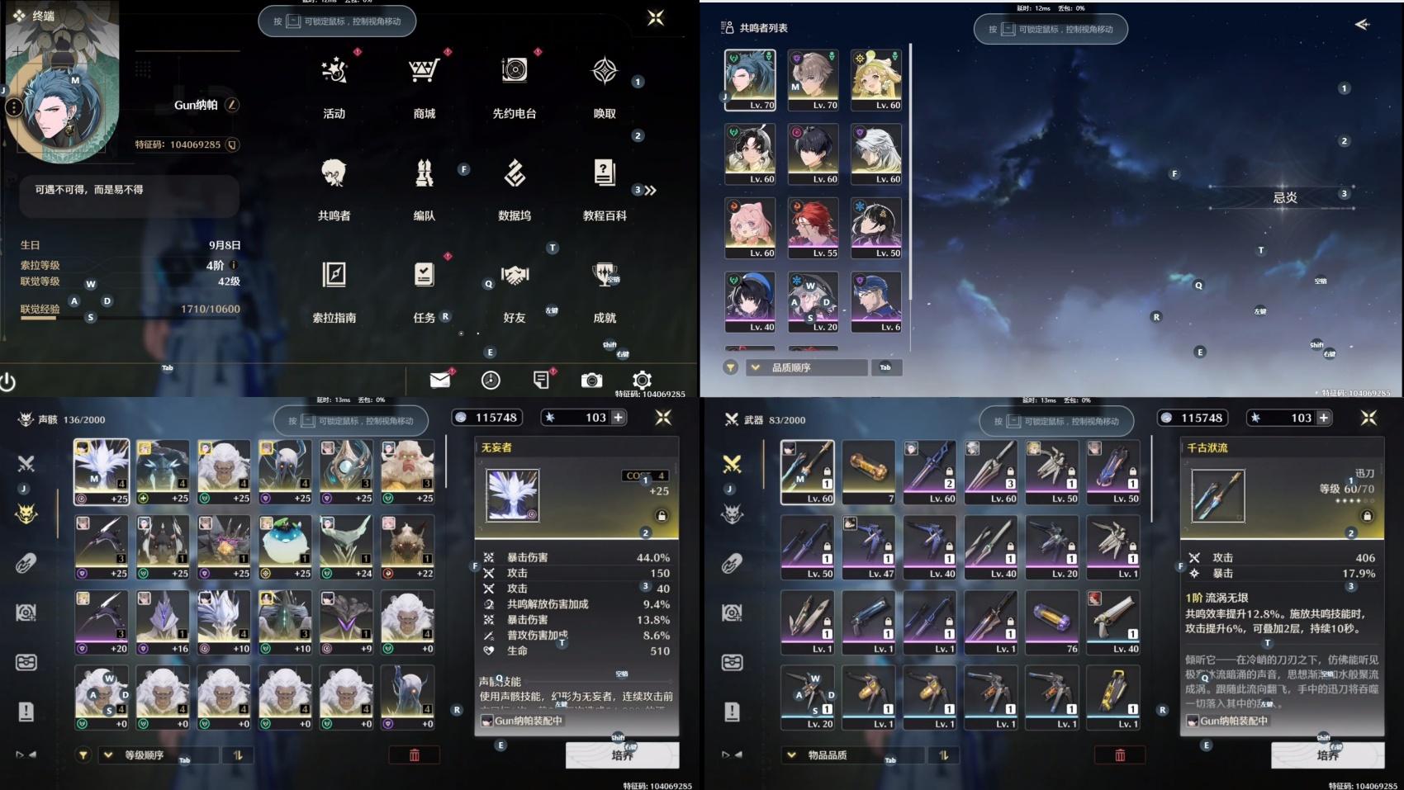The image size is (1404, 790).
Task: Select the highlighted echo tab in 声骸 sidebar
Action: point(26,513)
